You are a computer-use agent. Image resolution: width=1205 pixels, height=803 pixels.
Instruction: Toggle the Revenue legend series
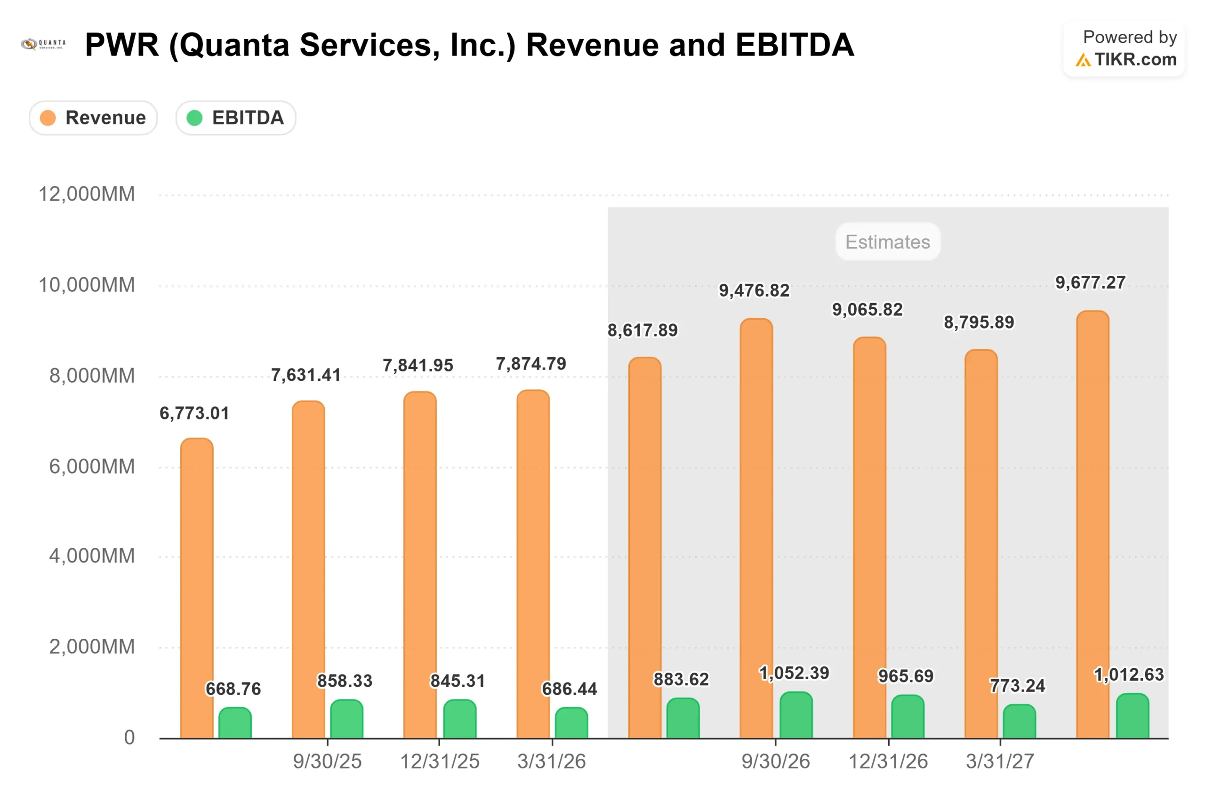[x=93, y=118]
